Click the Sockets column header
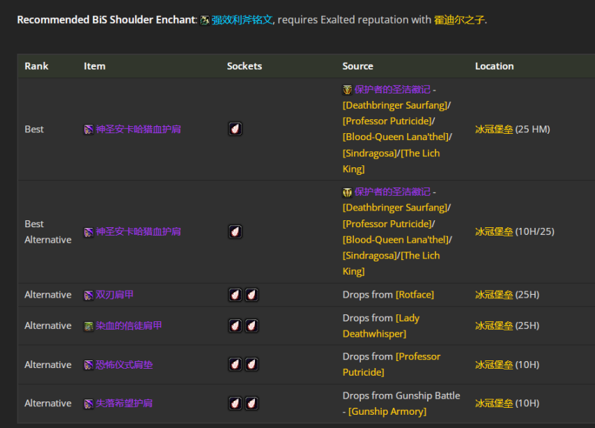This screenshot has height=428, width=595. point(245,66)
